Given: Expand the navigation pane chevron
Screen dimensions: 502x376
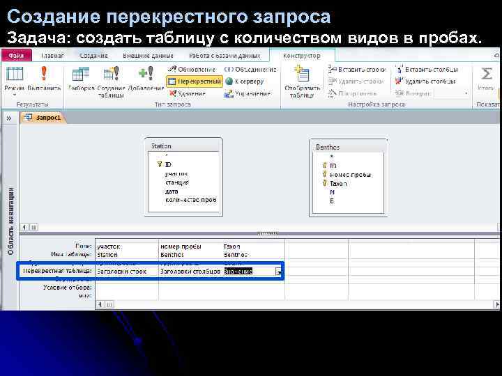Looking at the screenshot, I should click(x=9, y=118).
